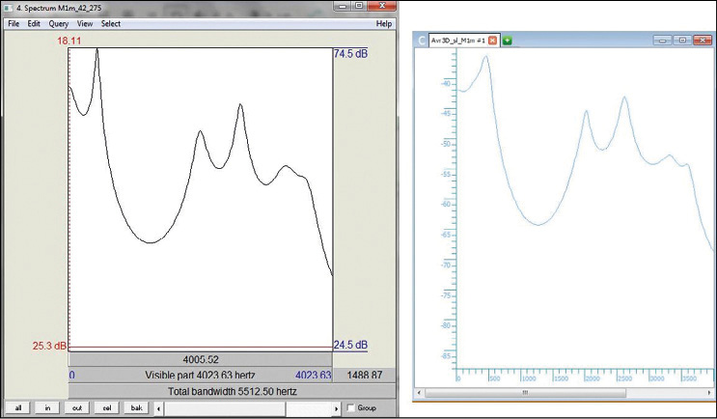Click the scrollbar right arrow

point(336,408)
